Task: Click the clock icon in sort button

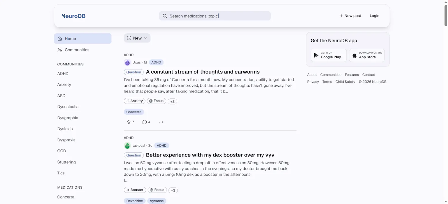Action: tap(129, 38)
